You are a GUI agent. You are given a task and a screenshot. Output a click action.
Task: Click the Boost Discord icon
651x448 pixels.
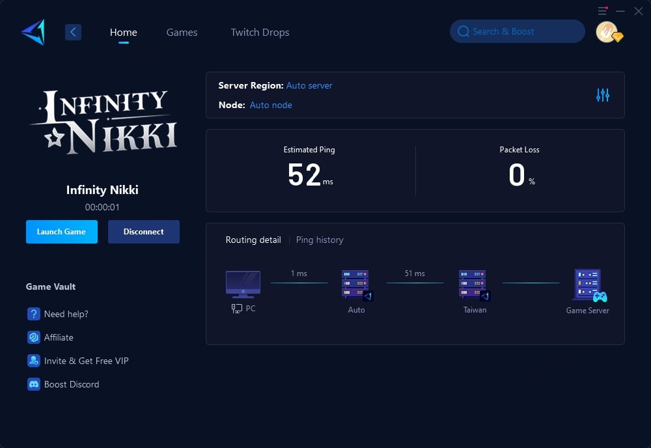coord(34,384)
